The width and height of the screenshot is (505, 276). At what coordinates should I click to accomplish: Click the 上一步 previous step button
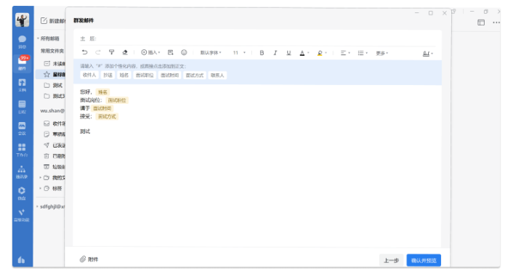(392, 260)
